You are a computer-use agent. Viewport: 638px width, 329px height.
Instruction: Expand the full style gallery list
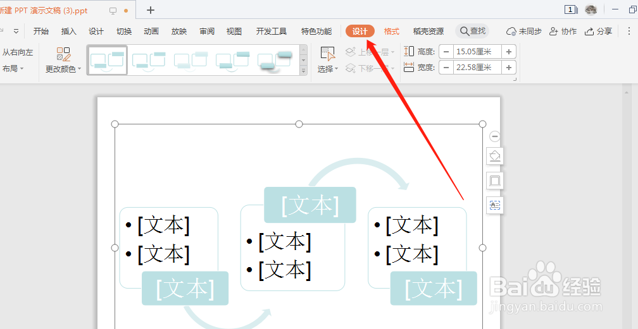click(304, 71)
